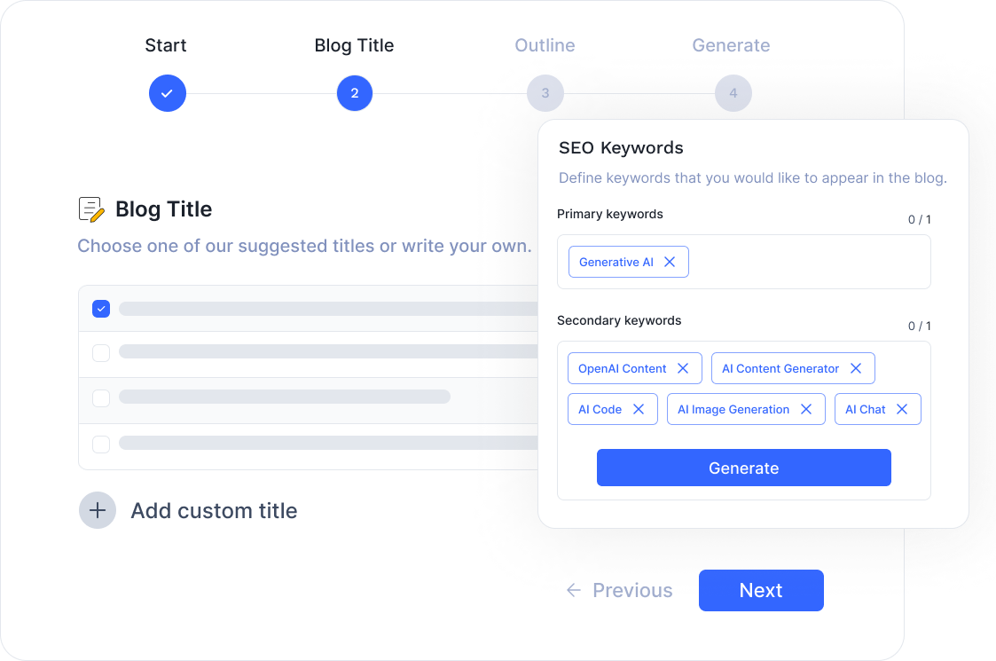Click the plus icon for custom title
Screen dimensions: 996x661
pos(98,510)
